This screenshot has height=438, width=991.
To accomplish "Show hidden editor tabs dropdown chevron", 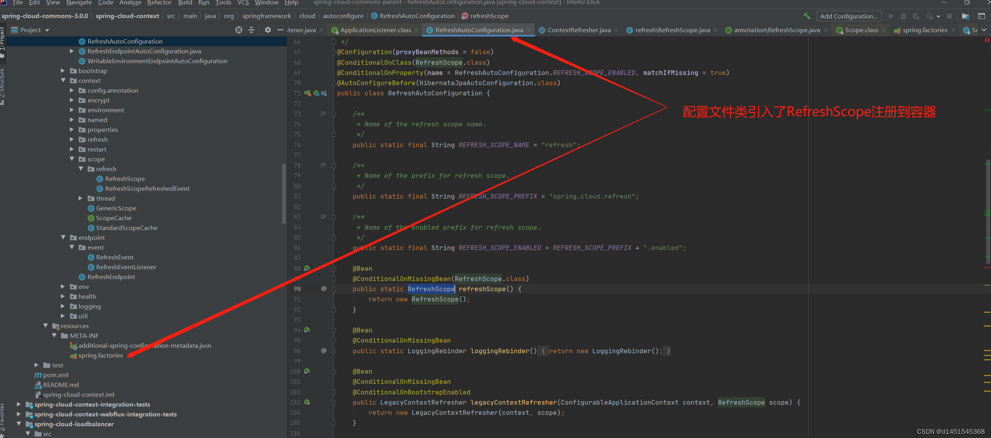I will coord(984,30).
